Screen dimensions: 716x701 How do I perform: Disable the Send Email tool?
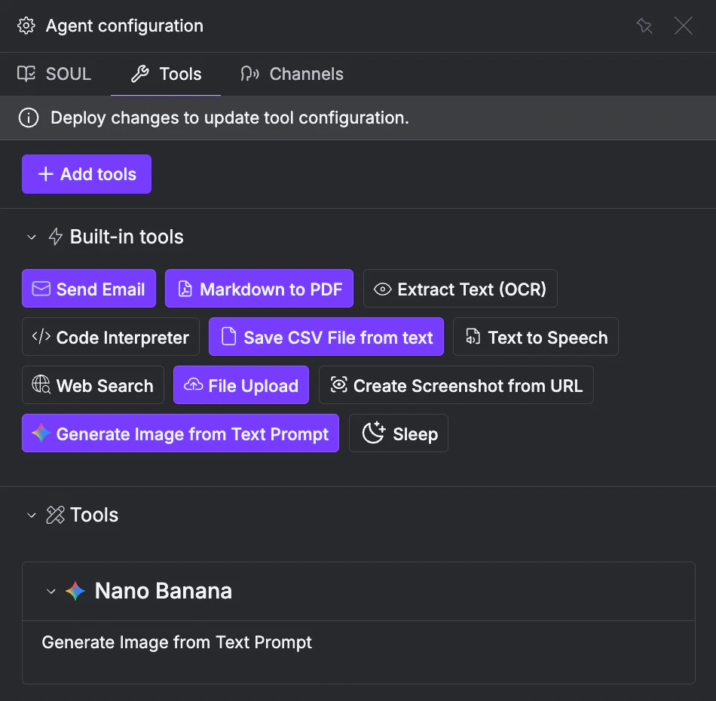pyautogui.click(x=88, y=289)
